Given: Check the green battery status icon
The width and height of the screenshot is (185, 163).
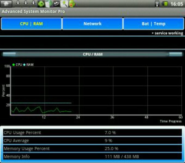Looking at the screenshot, I should (x=165, y=4).
